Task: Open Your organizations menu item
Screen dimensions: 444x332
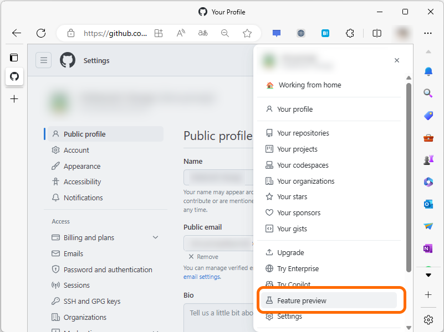Action: tap(329, 181)
